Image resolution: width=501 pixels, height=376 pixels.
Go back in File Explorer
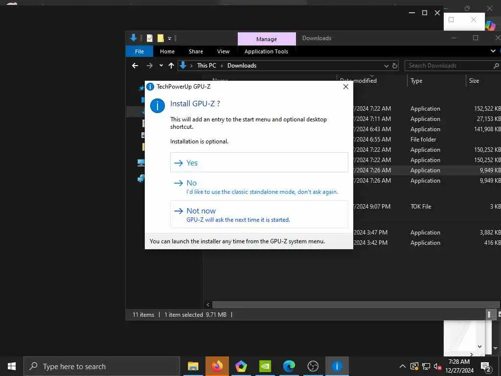tap(135, 66)
